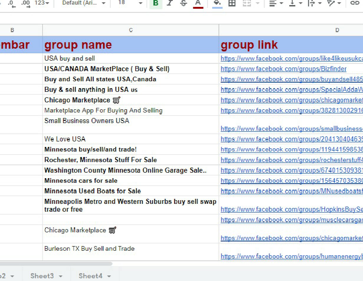Viewport: 363px width, 281px height.
Task: Open the text color picker
Action: 198,4
